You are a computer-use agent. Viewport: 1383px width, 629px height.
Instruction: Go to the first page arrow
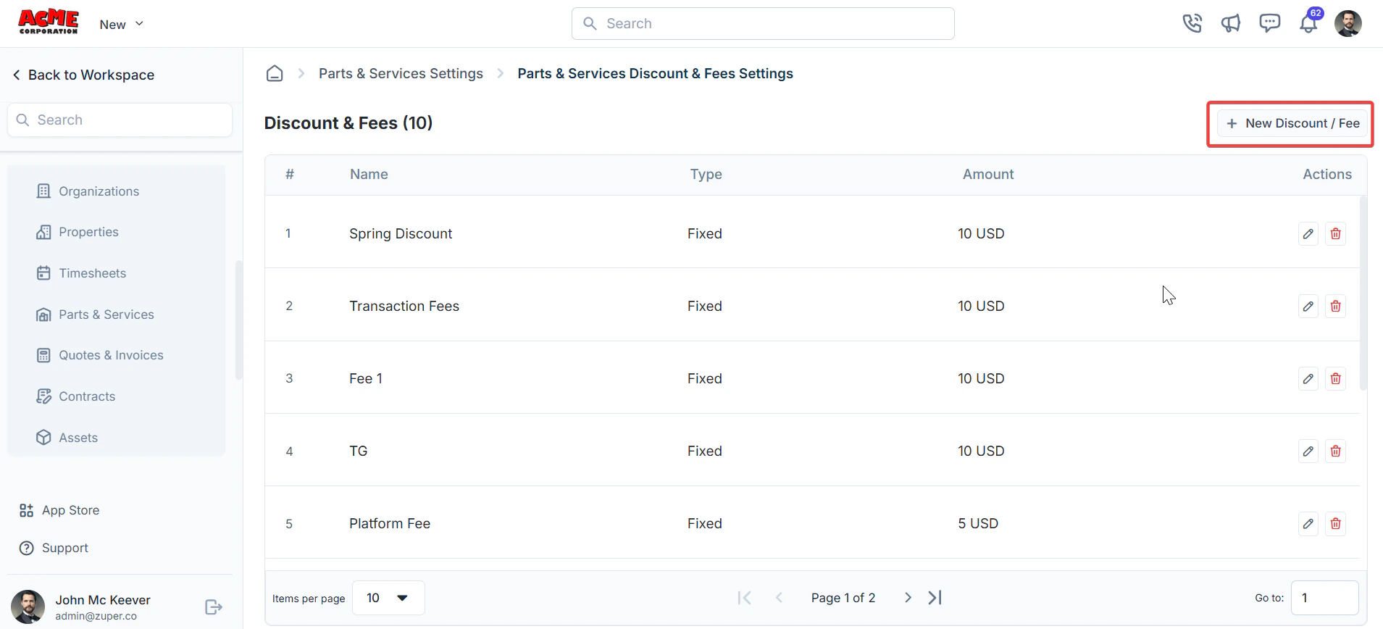tap(744, 598)
